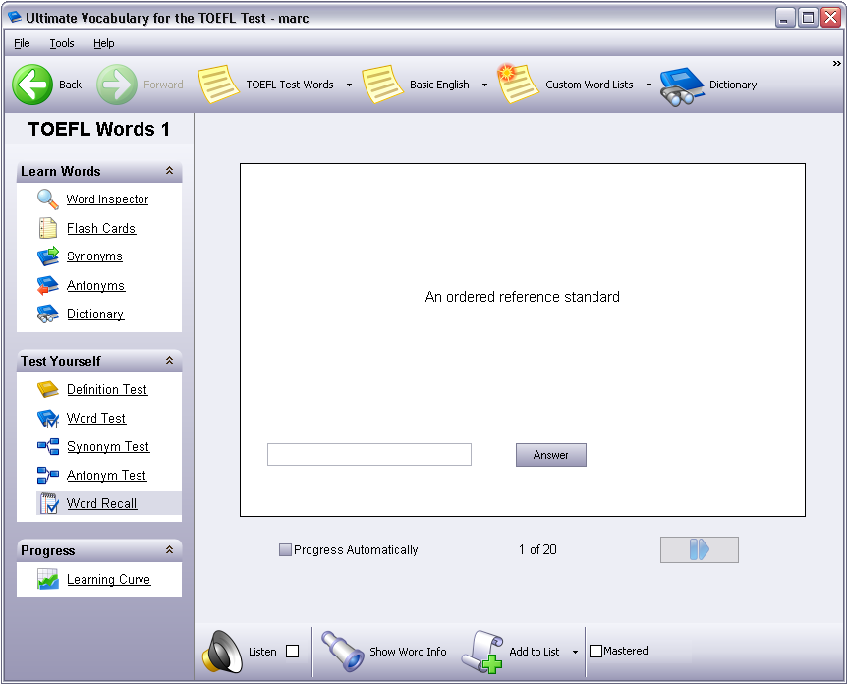The height and width of the screenshot is (684, 847).
Task: Open the sidebar Dictionary link
Action: coord(95,313)
